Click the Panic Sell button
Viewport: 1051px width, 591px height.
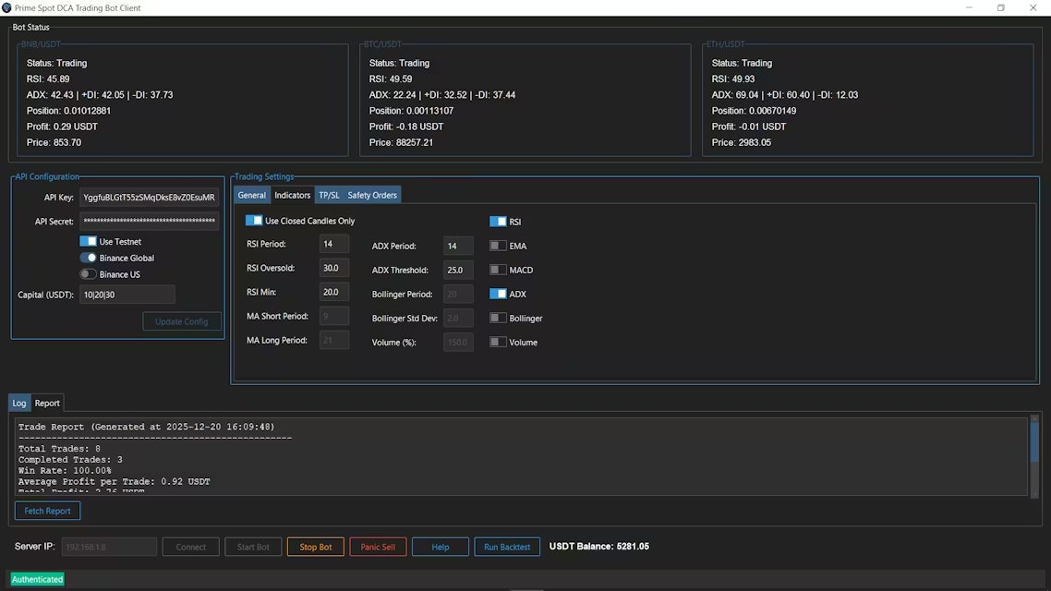[x=378, y=547]
